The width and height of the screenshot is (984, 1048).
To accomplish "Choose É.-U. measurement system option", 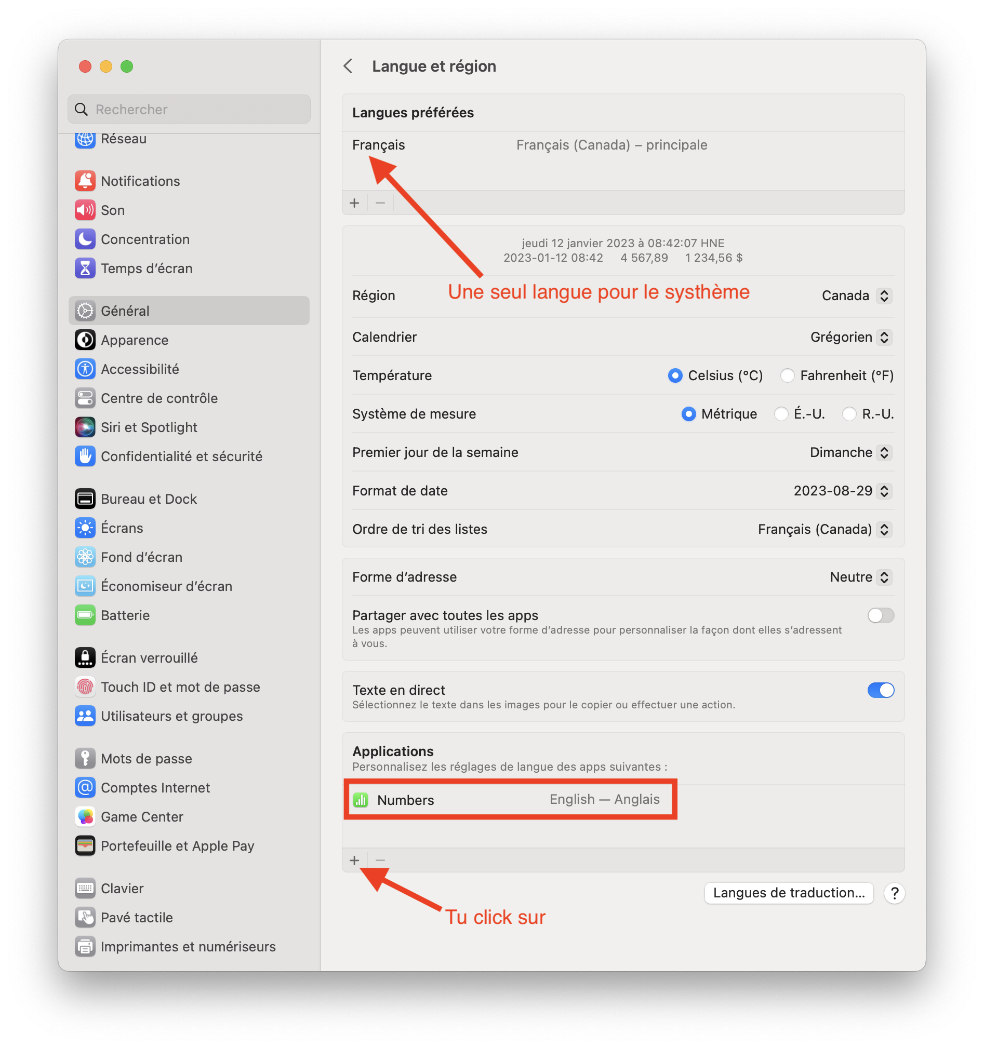I will (780, 414).
